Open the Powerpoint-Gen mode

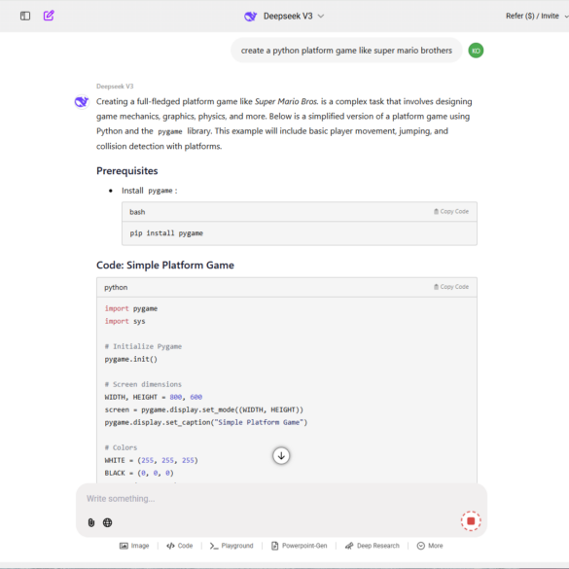coord(300,546)
